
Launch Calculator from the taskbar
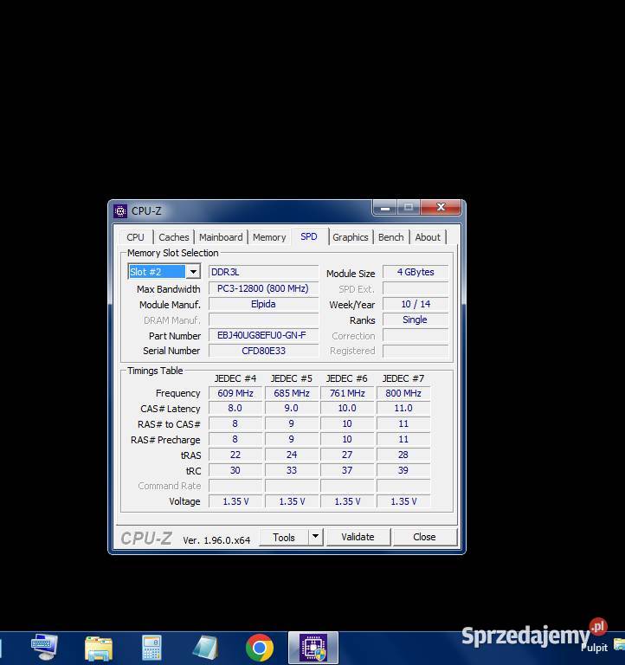click(x=152, y=647)
